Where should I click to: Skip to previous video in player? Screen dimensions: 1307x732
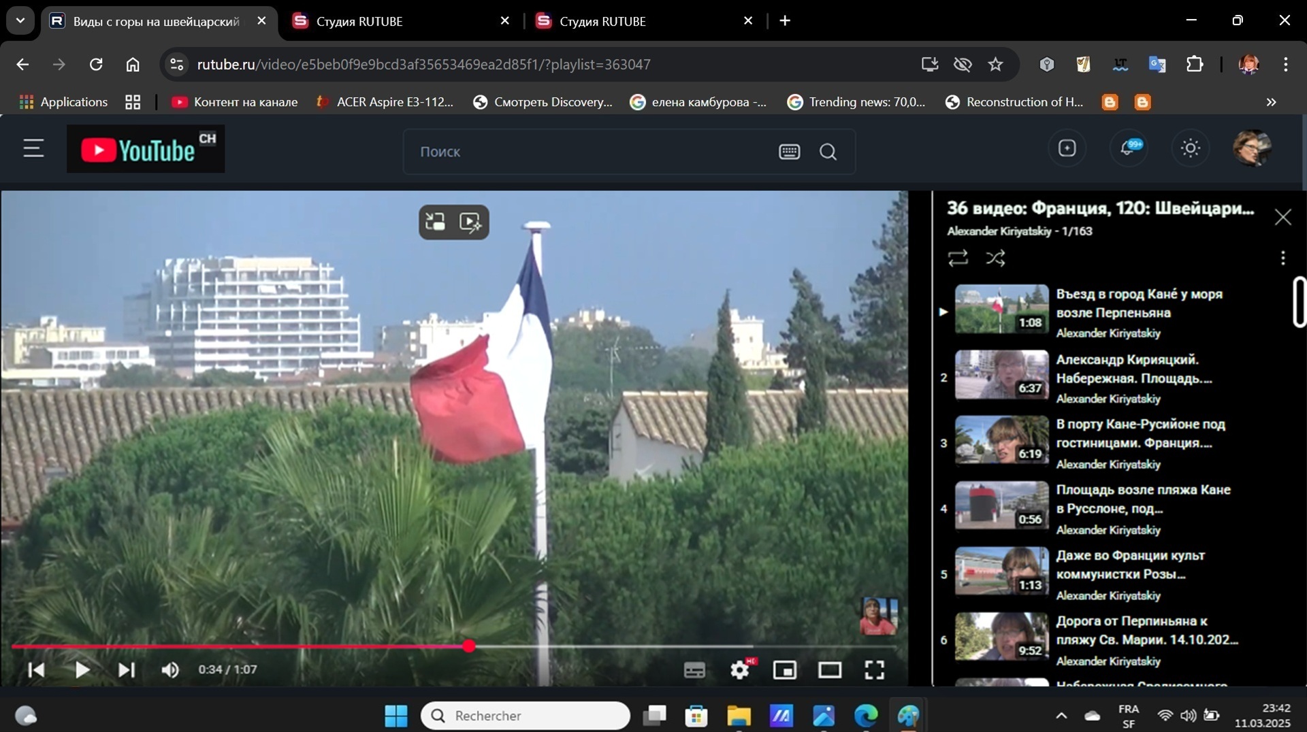point(36,670)
